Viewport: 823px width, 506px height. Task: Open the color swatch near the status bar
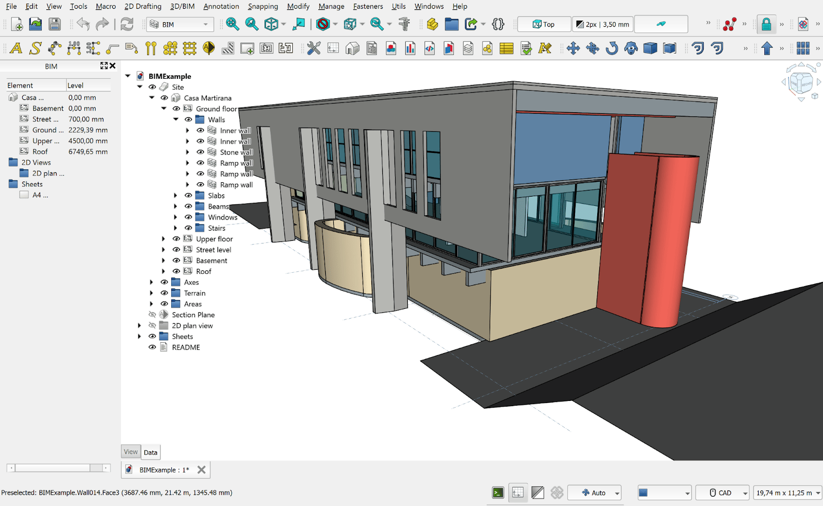664,493
